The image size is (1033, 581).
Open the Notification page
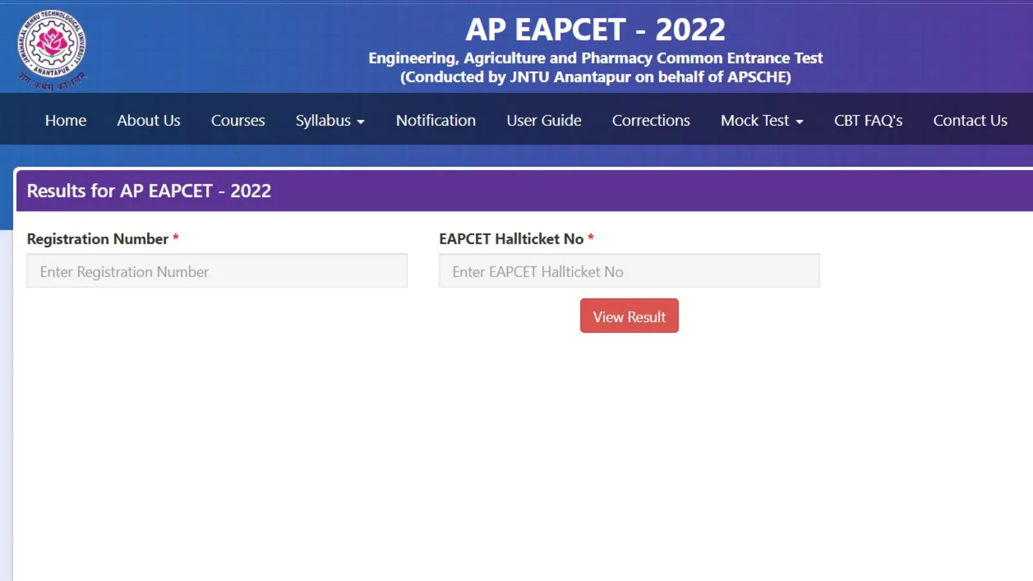click(x=436, y=121)
